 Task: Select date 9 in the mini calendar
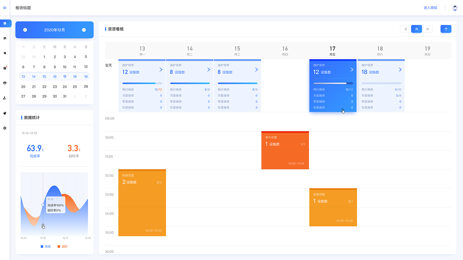point(55,67)
